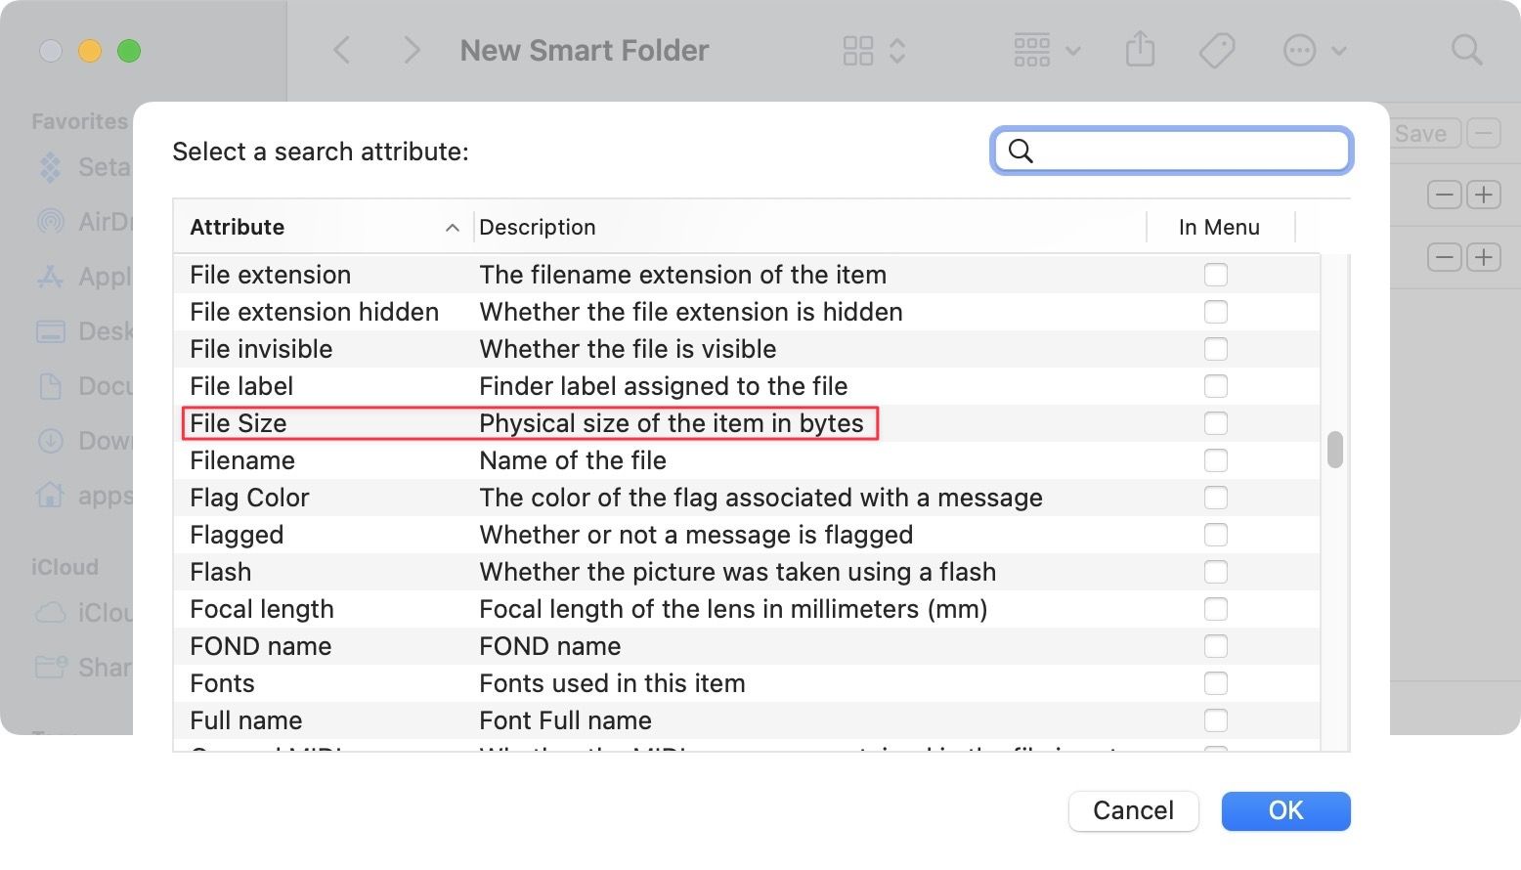
Task: Enable In Menu checkbox for File Size
Action: coord(1215,423)
